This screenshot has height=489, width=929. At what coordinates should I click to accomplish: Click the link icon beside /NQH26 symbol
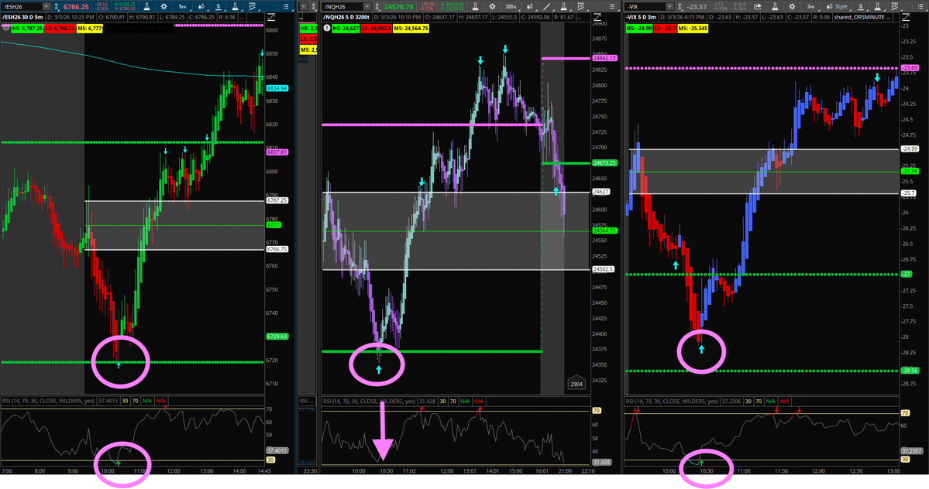coord(377,6)
